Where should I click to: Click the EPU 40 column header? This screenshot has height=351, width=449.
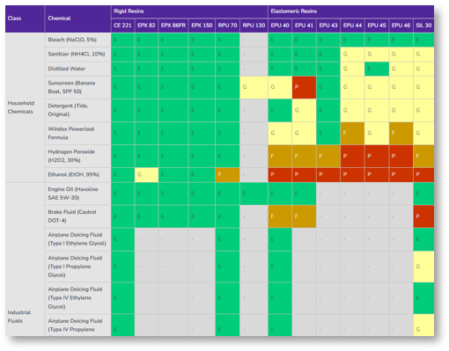pos(280,26)
